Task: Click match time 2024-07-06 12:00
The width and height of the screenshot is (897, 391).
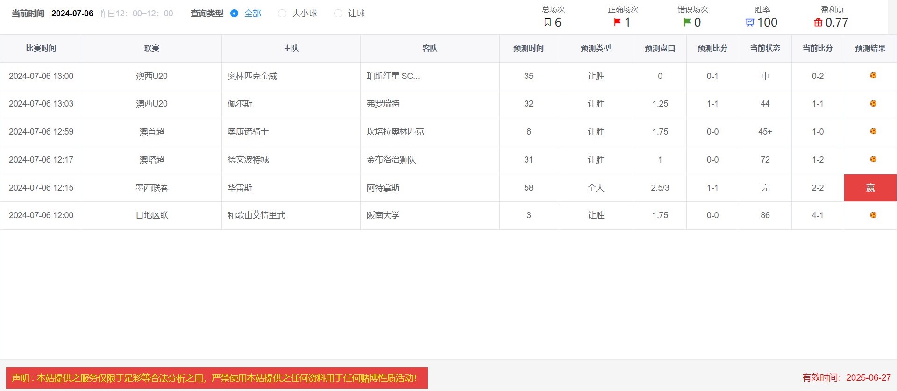Action: [x=41, y=215]
